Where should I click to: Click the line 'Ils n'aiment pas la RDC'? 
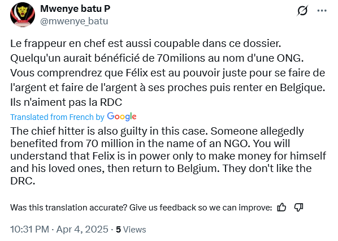(x=66, y=102)
